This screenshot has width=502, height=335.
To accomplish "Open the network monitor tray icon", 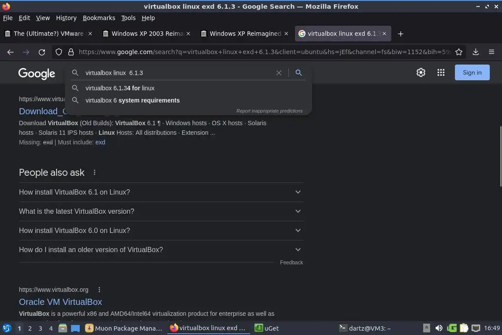I will [x=476, y=328].
